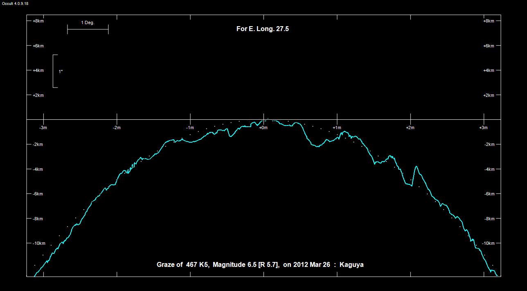Screen dimensions: 527x291
Task: Click the +3m axis tick label
Action: coord(483,128)
